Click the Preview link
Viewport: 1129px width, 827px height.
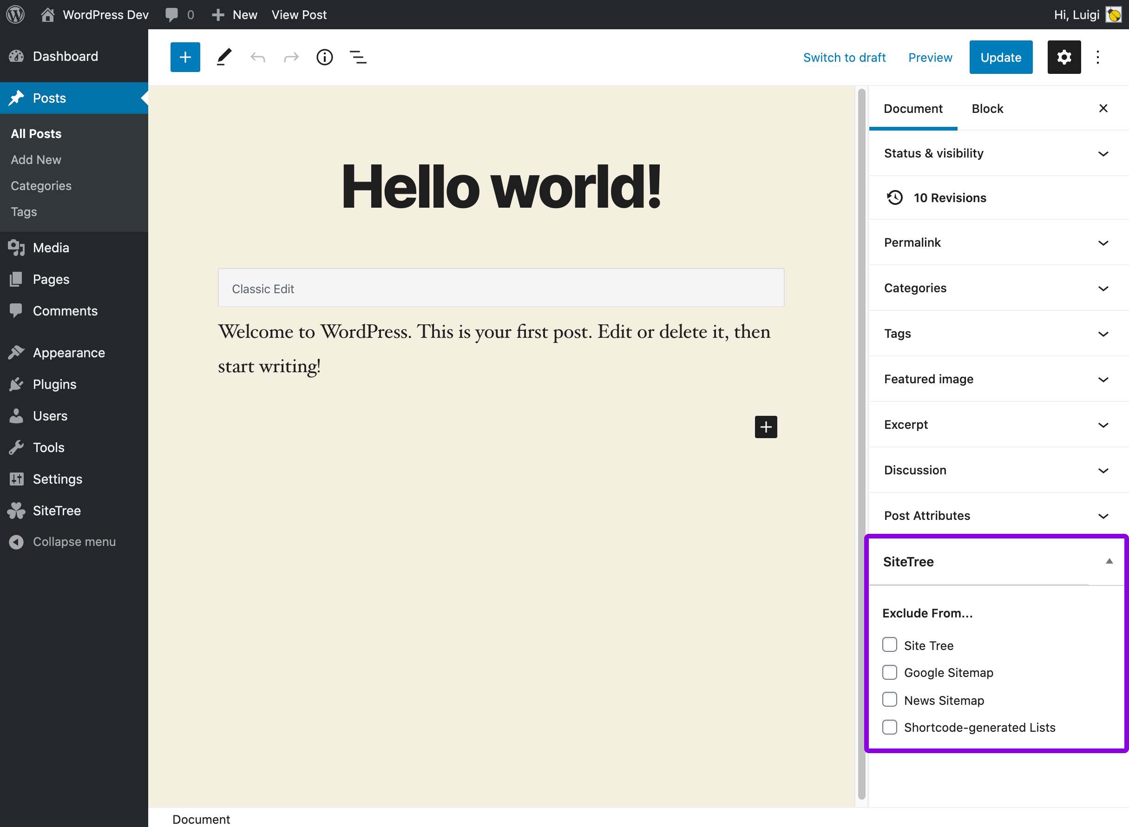point(930,58)
